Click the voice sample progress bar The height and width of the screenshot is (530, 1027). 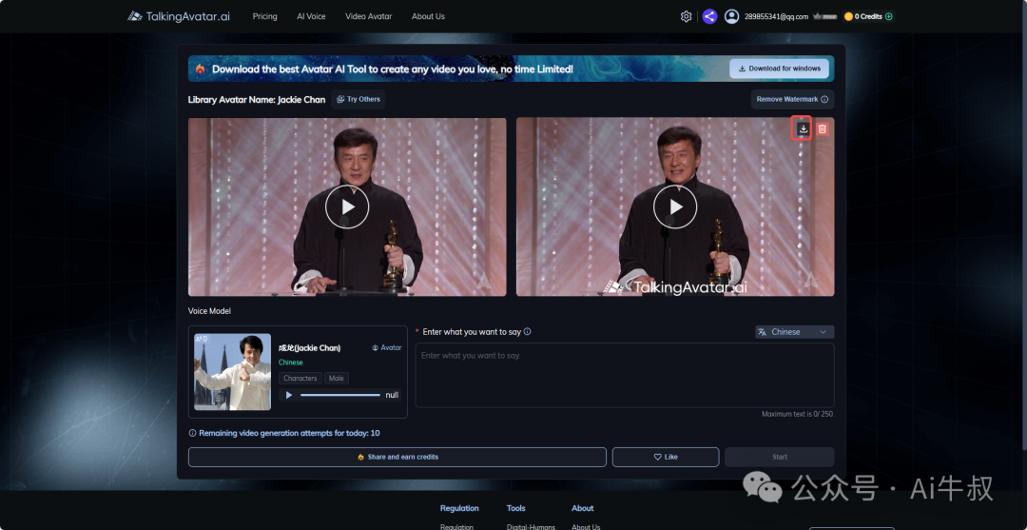[x=339, y=395]
